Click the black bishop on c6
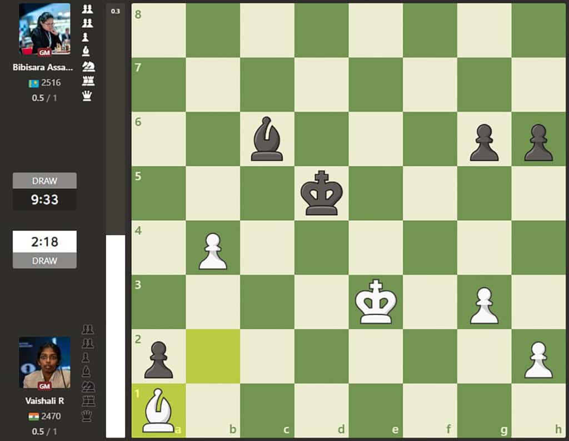569x441 pixels. tap(267, 139)
